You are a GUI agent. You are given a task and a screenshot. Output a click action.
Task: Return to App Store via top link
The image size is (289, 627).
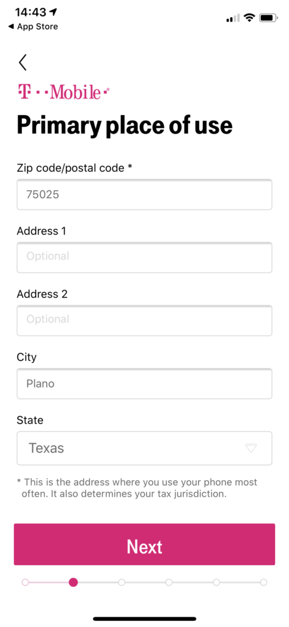pos(33,27)
